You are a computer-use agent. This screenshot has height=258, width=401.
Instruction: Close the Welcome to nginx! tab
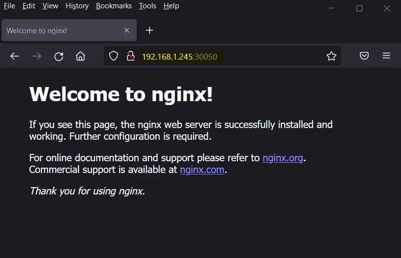click(x=127, y=30)
